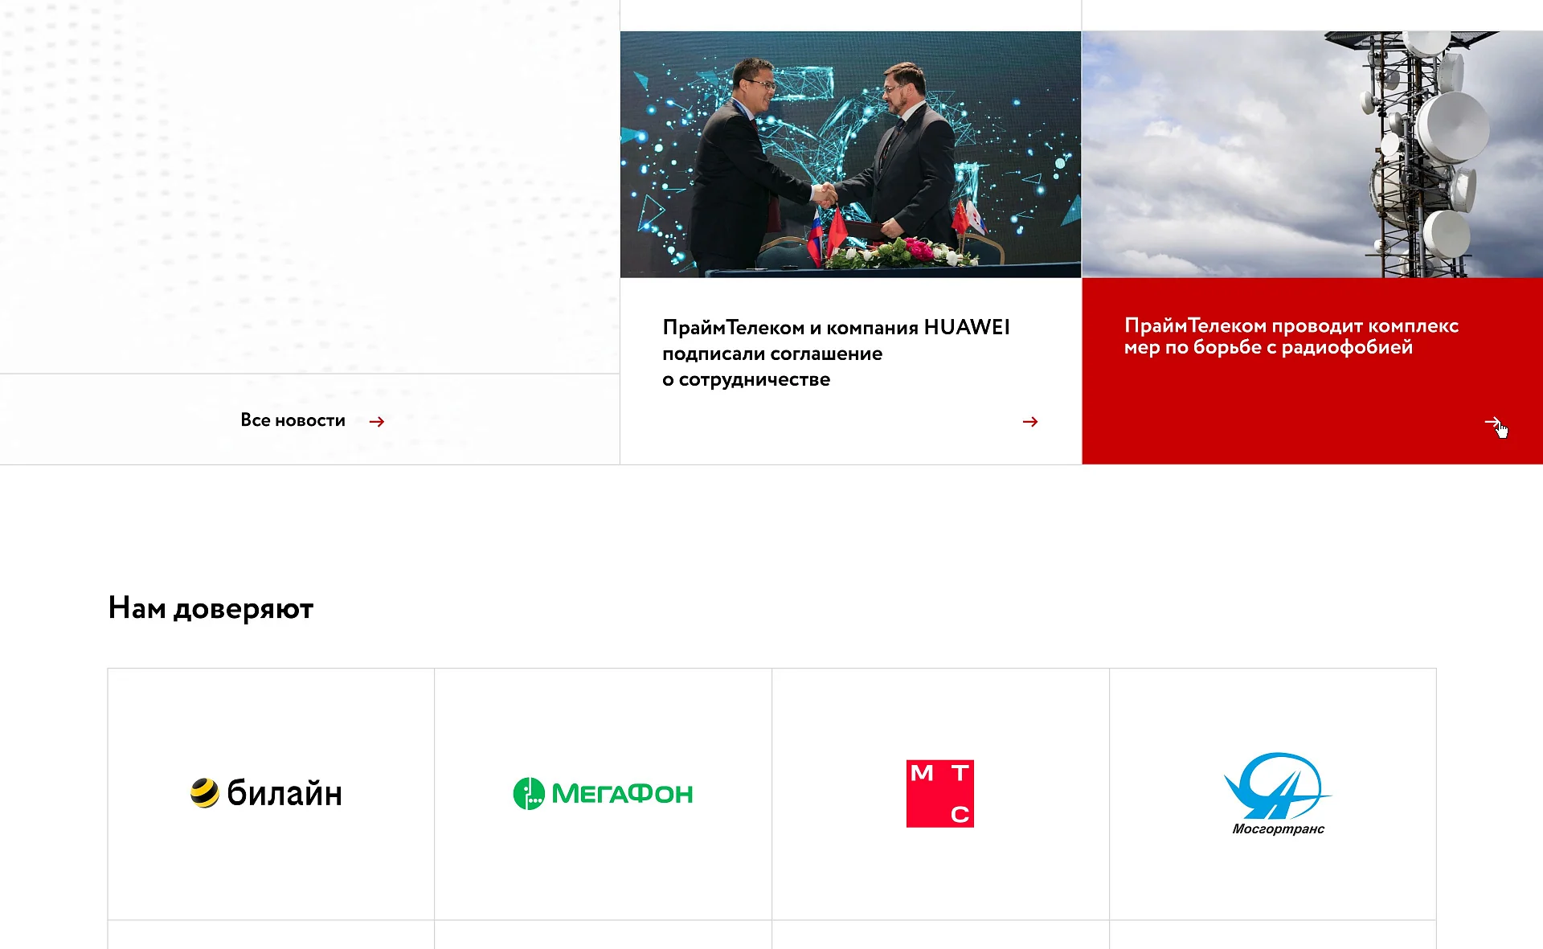Select the "билайн" wordmark

(284, 793)
